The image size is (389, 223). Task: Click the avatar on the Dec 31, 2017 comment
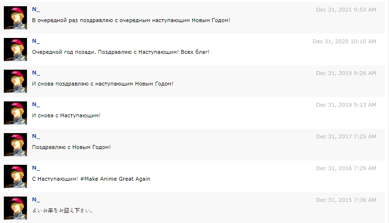coord(15,145)
